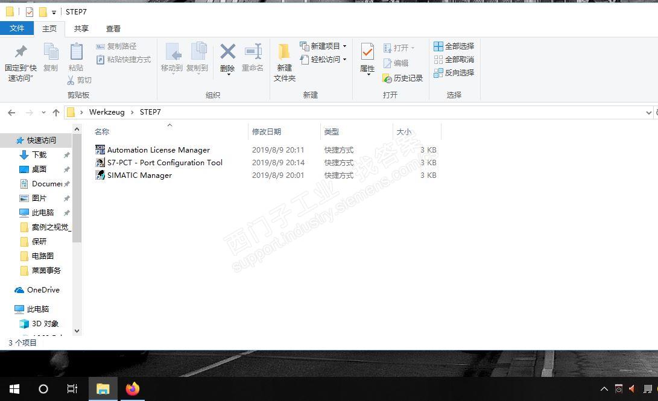Click the Paste icon in the ribbon
658x401 pixels.
[x=76, y=52]
